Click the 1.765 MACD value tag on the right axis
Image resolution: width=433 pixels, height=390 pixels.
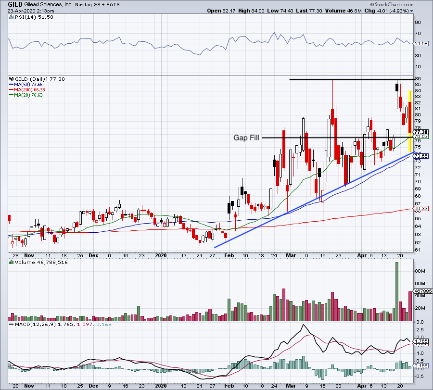421,341
